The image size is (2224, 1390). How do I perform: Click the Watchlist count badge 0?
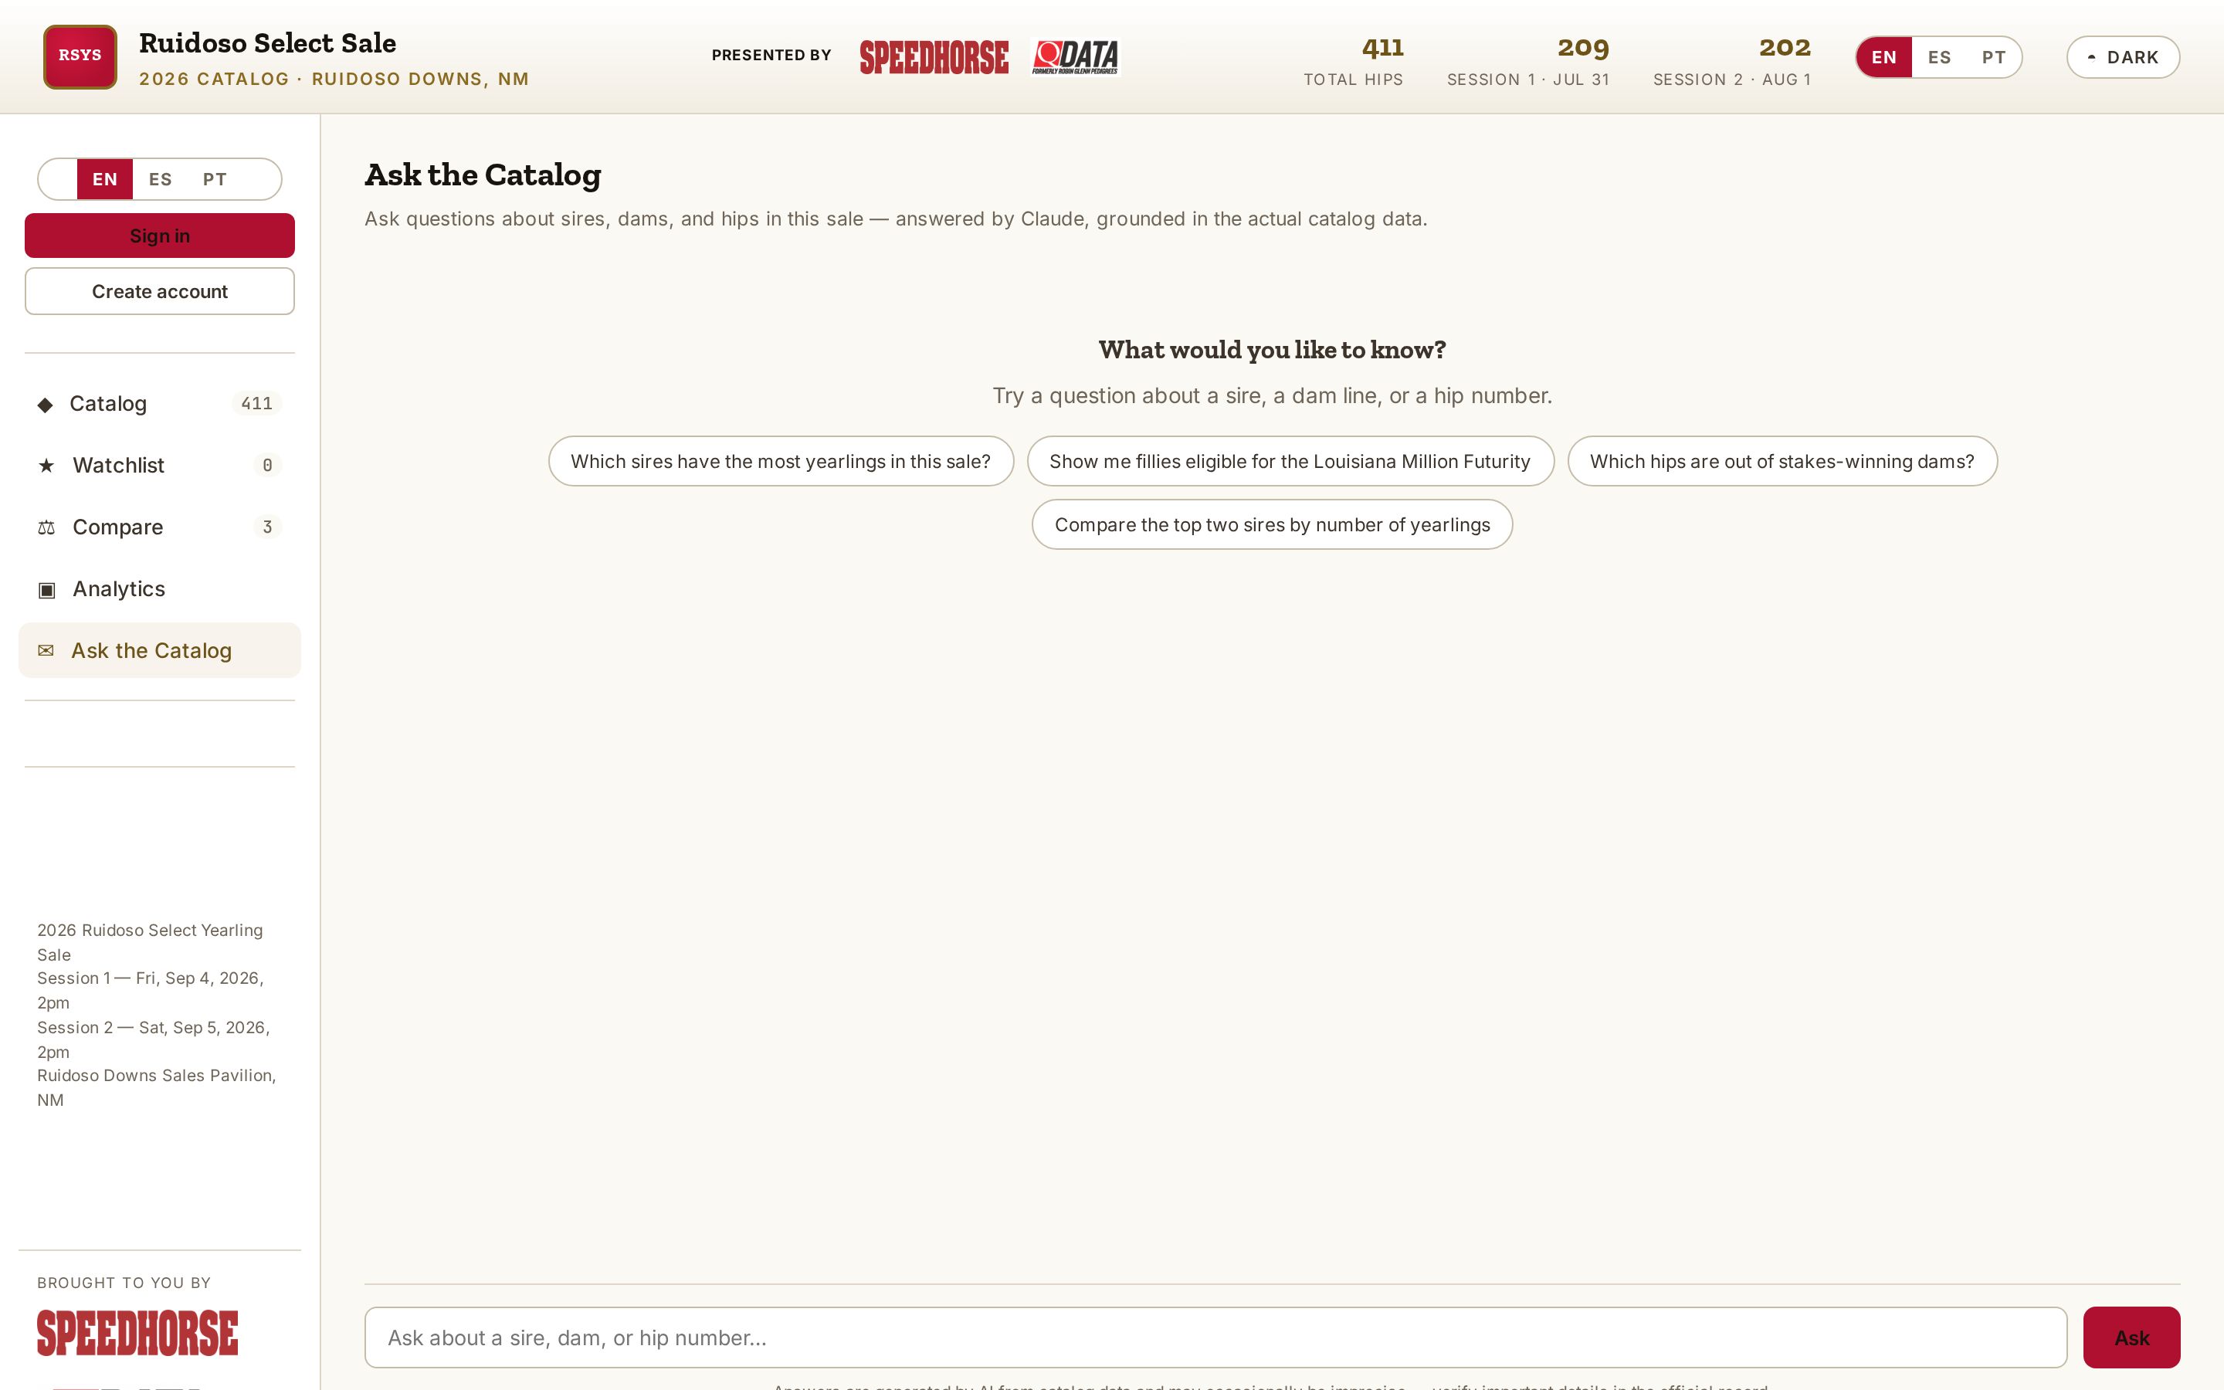(267, 465)
